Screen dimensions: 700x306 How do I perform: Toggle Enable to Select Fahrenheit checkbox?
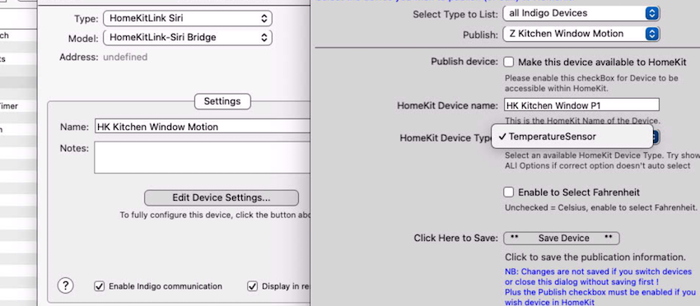pos(508,192)
